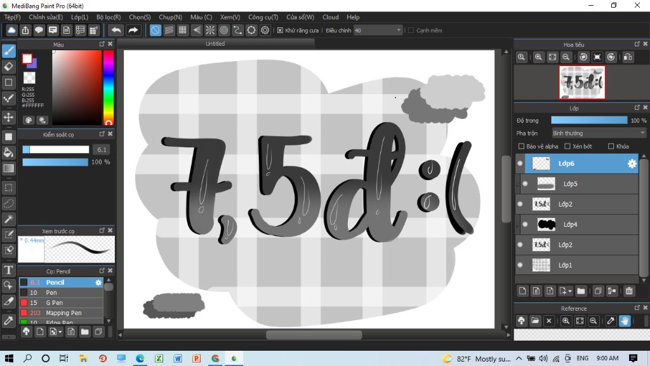Toggle the Cạnh mềm checkbox

[411, 30]
